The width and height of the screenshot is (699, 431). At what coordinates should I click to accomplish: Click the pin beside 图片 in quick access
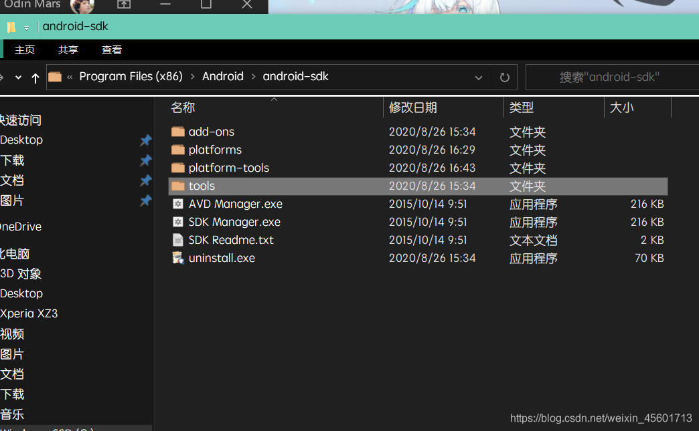click(x=146, y=201)
